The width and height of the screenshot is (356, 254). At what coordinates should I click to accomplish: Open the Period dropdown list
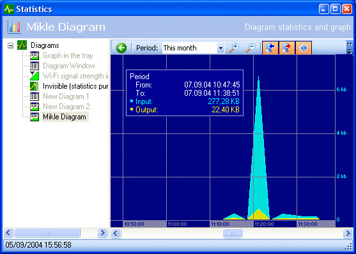[x=221, y=48]
